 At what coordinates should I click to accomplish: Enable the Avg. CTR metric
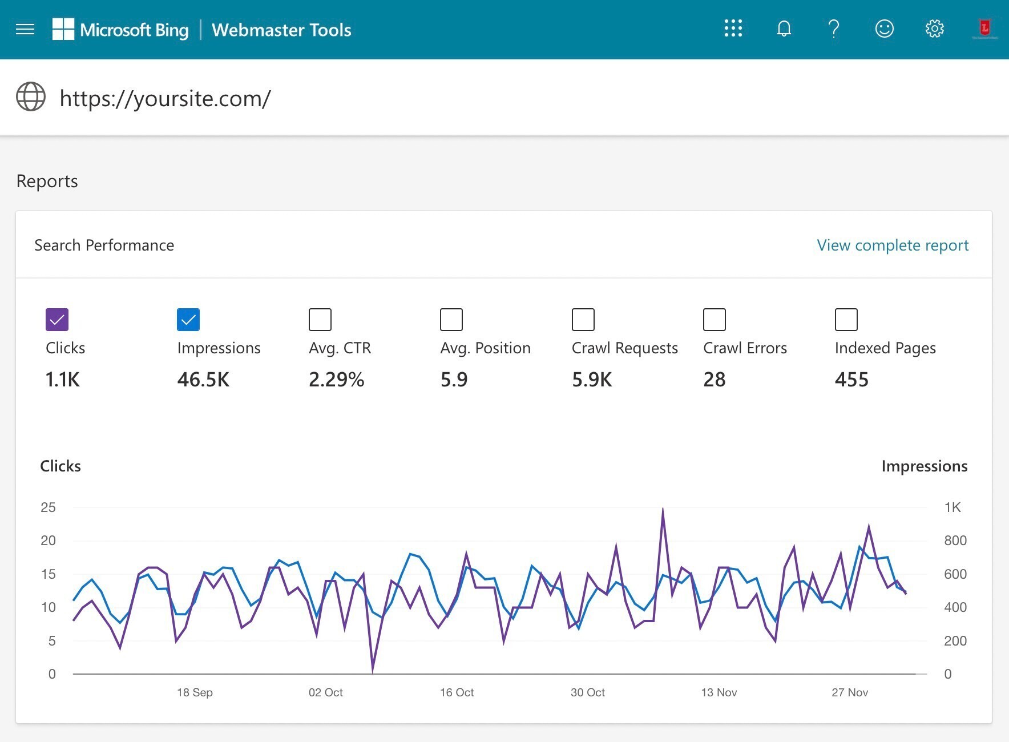(x=320, y=320)
